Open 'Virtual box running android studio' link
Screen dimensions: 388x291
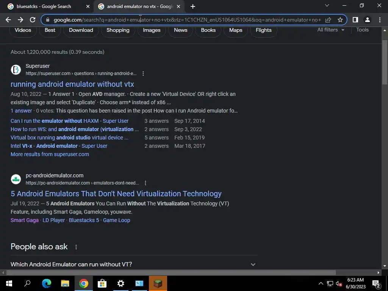click(x=69, y=138)
